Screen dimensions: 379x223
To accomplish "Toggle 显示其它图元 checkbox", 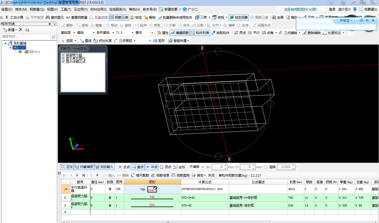I will click(x=63, y=58).
